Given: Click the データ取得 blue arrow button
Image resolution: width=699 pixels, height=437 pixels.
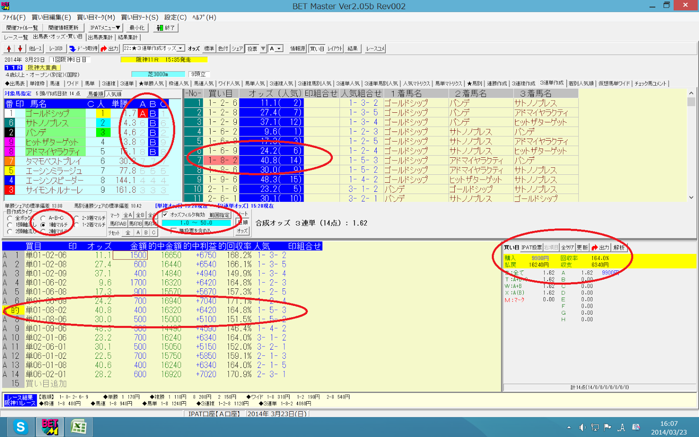Looking at the screenshot, I should tap(83, 49).
